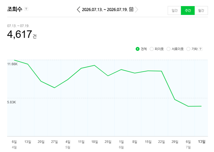
Task: Click the 조회수 heading
Action: 15,9
